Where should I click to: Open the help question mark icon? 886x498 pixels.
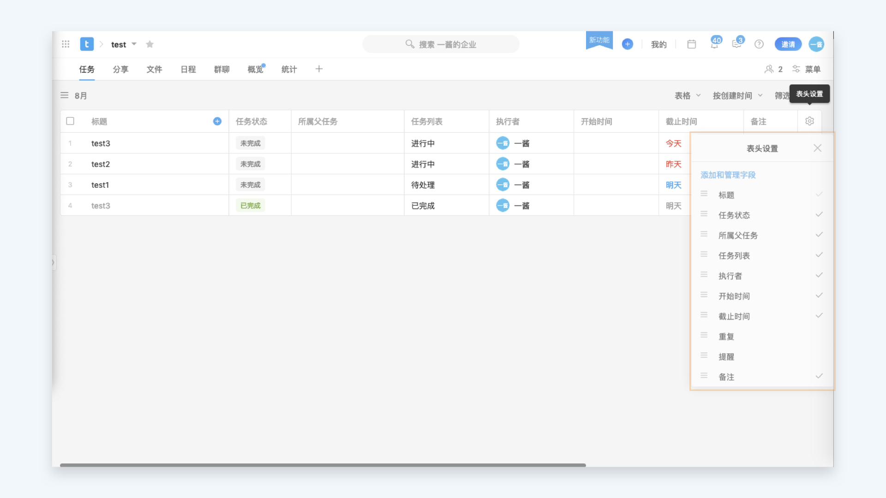759,44
